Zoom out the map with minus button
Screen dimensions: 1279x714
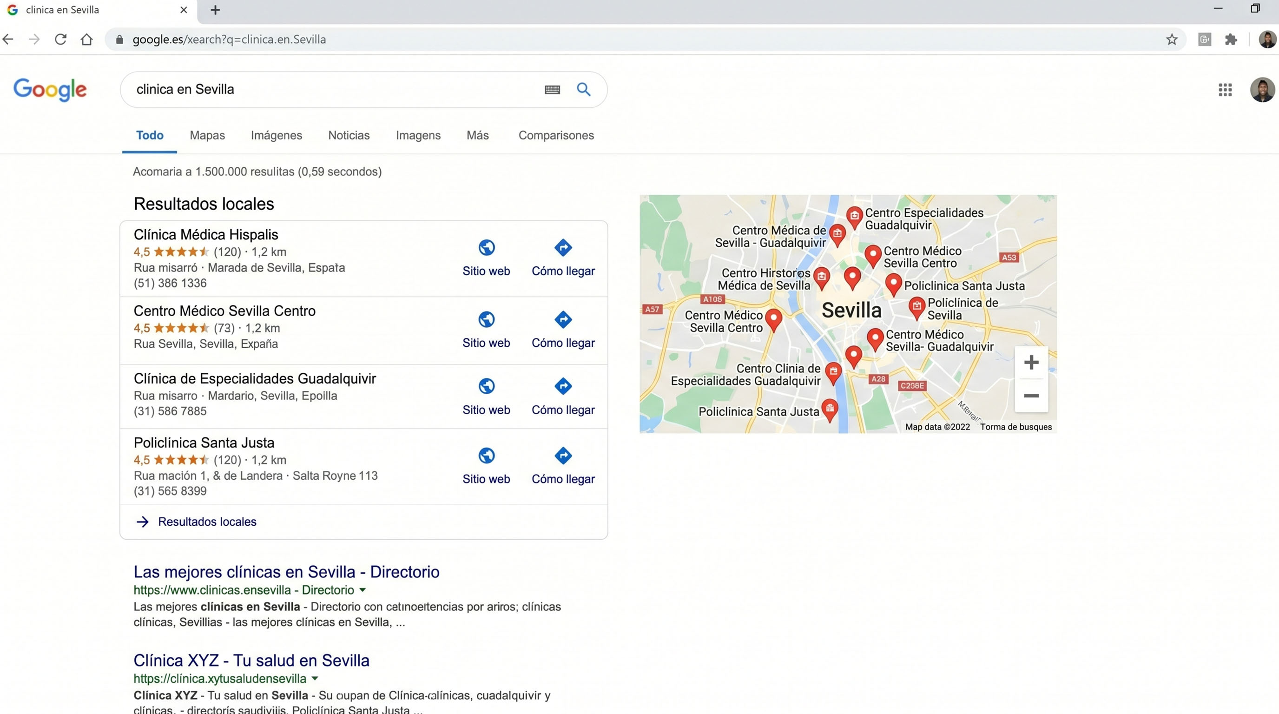(x=1031, y=396)
